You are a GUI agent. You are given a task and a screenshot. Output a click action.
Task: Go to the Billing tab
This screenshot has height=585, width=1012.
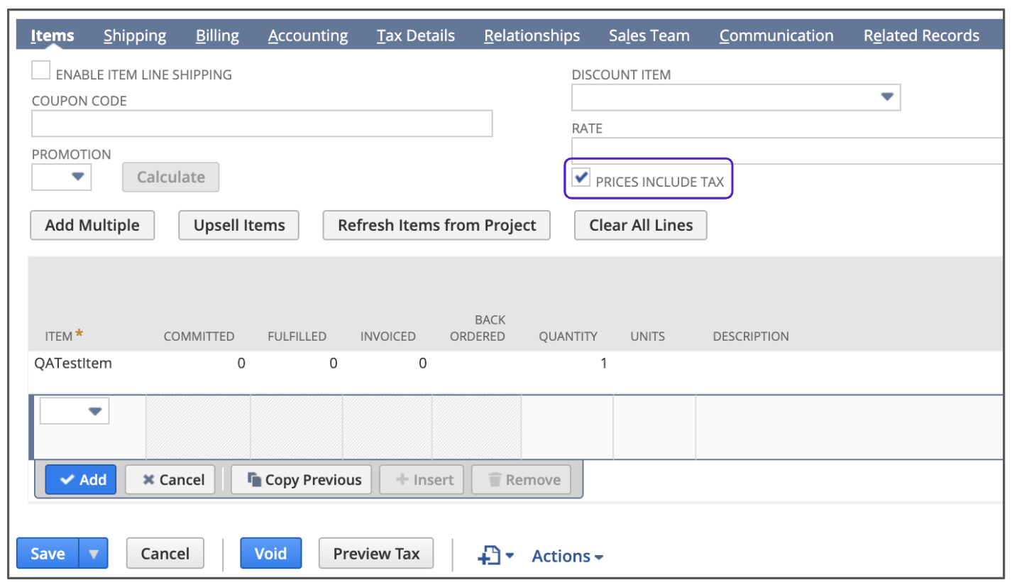tap(217, 35)
